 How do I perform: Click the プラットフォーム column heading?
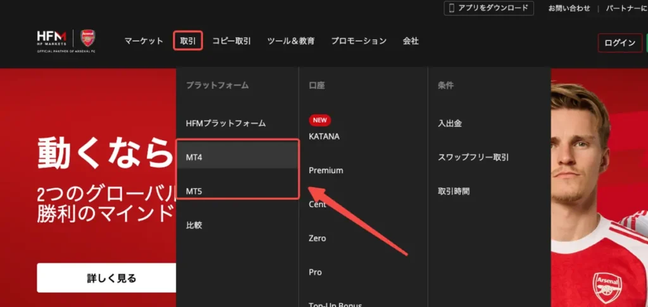point(218,85)
